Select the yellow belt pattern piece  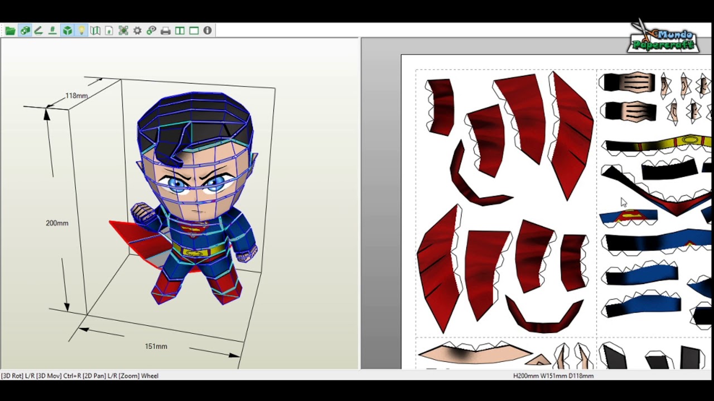[x=659, y=144]
